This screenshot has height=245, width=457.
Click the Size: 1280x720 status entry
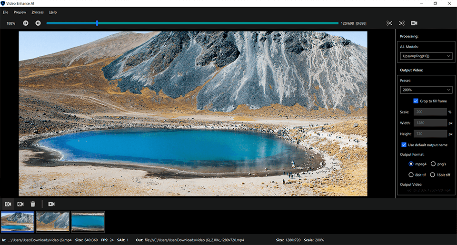click(288, 240)
